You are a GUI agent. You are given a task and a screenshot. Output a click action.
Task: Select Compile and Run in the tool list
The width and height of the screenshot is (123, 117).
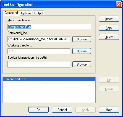pos(49,79)
